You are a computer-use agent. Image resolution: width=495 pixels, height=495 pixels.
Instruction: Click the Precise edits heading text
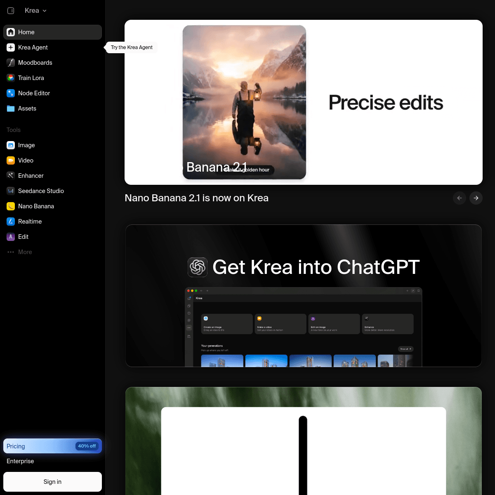pos(386,103)
